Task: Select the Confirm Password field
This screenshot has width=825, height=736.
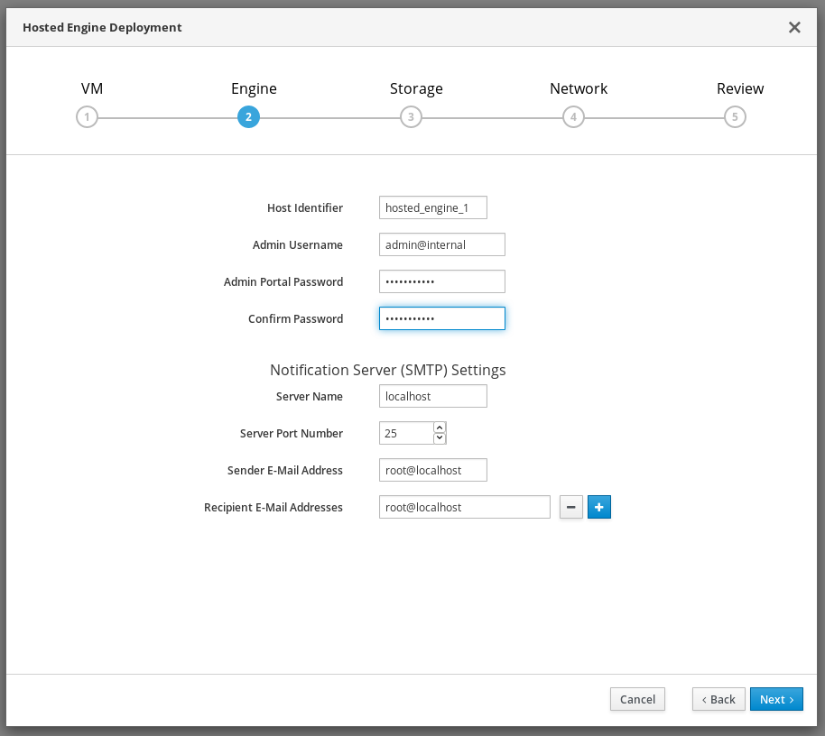Action: click(442, 318)
